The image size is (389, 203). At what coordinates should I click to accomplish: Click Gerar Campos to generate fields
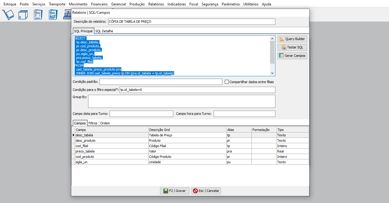(x=292, y=56)
